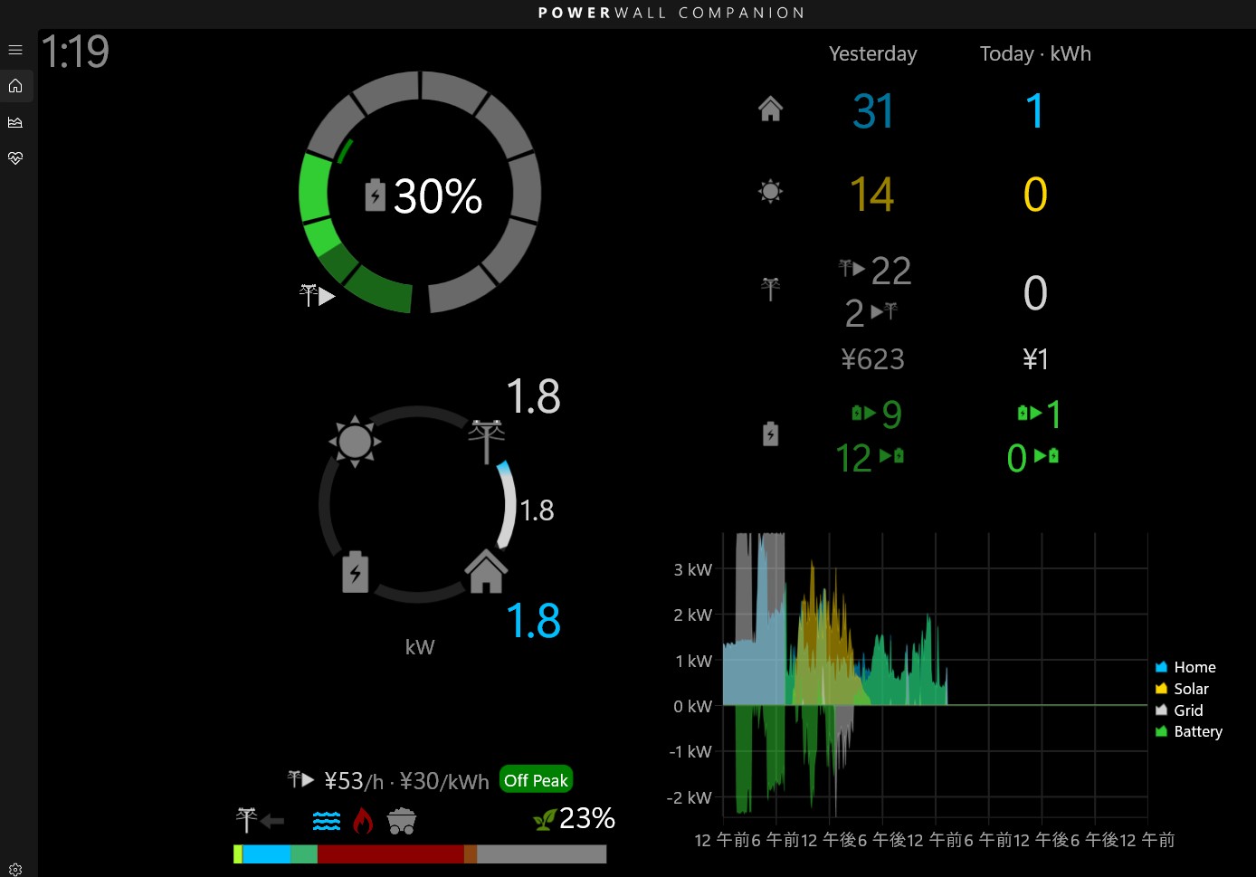Click the Yesterday column header
1256x877 pixels.
pyautogui.click(x=872, y=54)
